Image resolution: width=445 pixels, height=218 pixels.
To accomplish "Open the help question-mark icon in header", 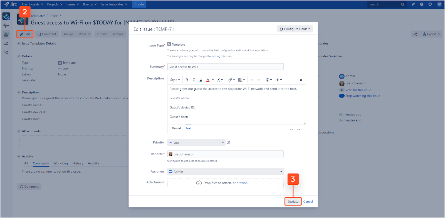I will [422, 4].
